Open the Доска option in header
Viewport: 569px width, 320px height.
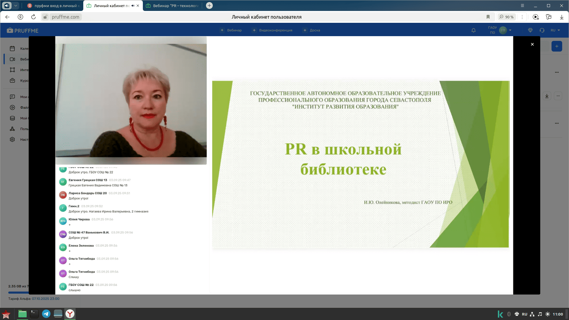(311, 30)
